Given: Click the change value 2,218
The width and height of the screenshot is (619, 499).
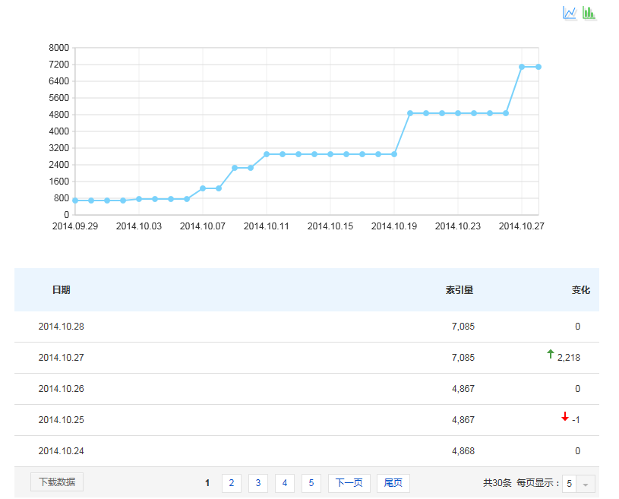Looking at the screenshot, I should pos(568,358).
